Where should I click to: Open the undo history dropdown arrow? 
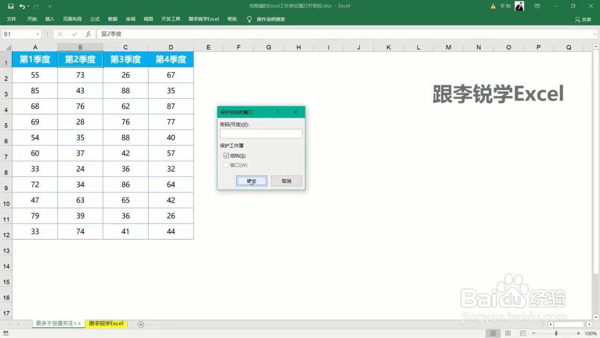coord(28,7)
